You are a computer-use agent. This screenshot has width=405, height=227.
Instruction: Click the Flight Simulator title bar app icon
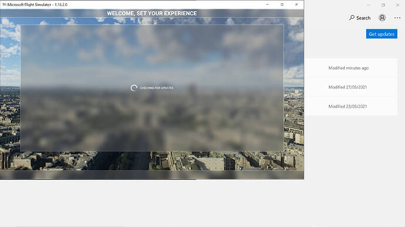click(4, 4)
